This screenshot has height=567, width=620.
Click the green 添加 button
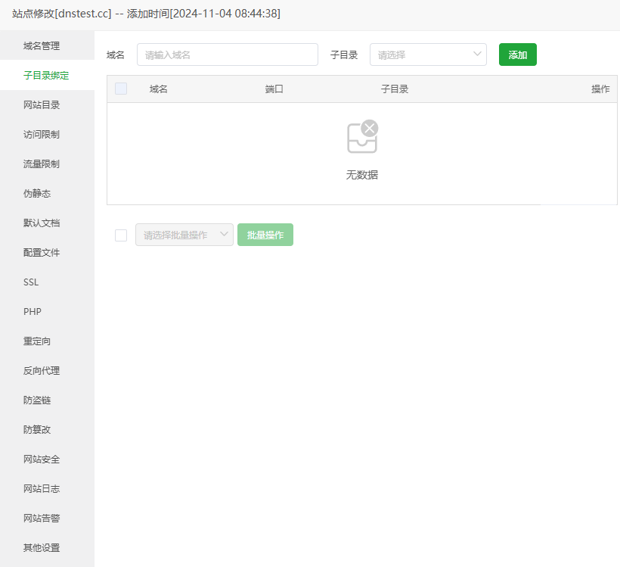click(517, 55)
